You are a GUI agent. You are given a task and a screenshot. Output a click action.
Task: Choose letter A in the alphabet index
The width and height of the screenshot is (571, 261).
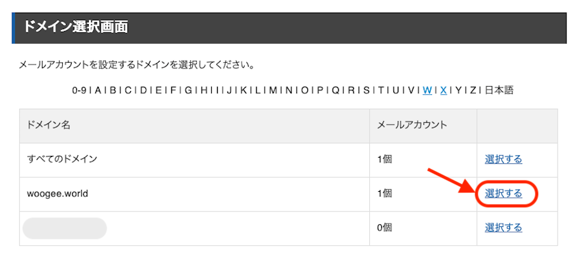pos(98,90)
